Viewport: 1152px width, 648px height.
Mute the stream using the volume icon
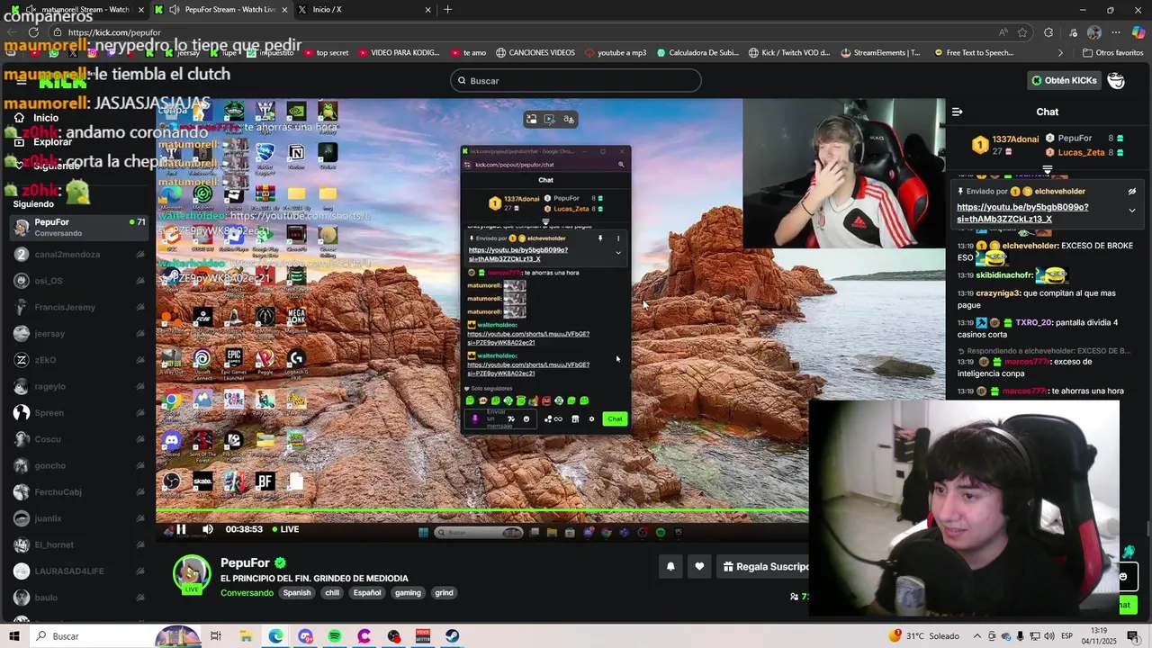coord(208,529)
